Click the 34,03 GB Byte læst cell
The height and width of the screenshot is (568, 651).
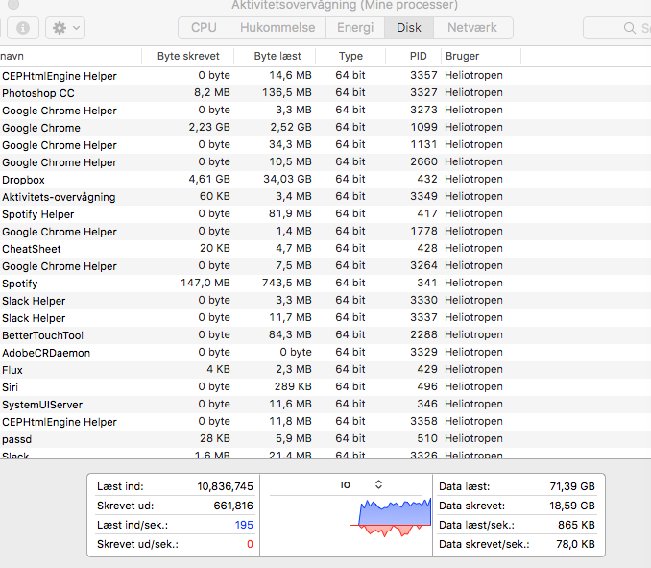(x=287, y=179)
